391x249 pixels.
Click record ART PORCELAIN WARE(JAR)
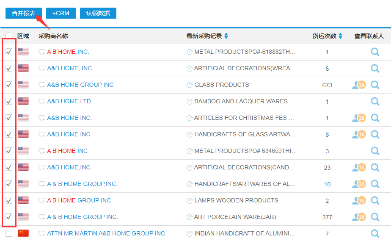coord(235,217)
